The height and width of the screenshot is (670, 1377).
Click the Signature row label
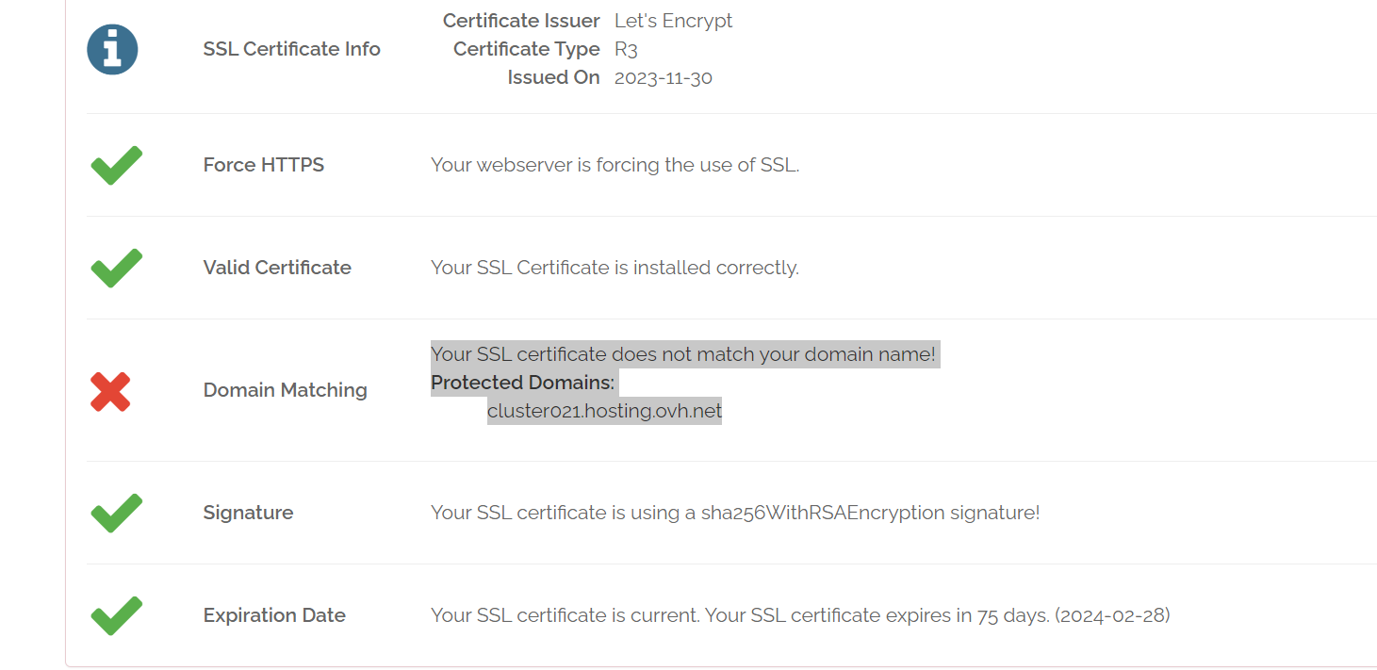pos(248,513)
